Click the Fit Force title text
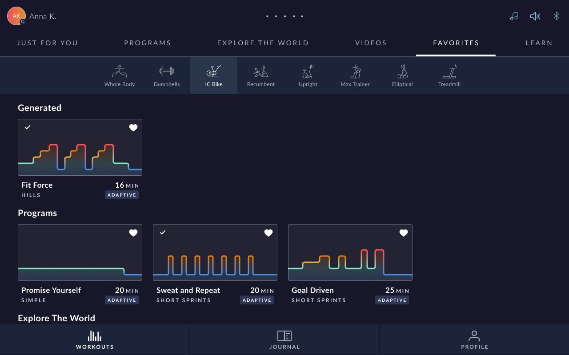Viewport: 569px width, 355px height. [x=37, y=185]
